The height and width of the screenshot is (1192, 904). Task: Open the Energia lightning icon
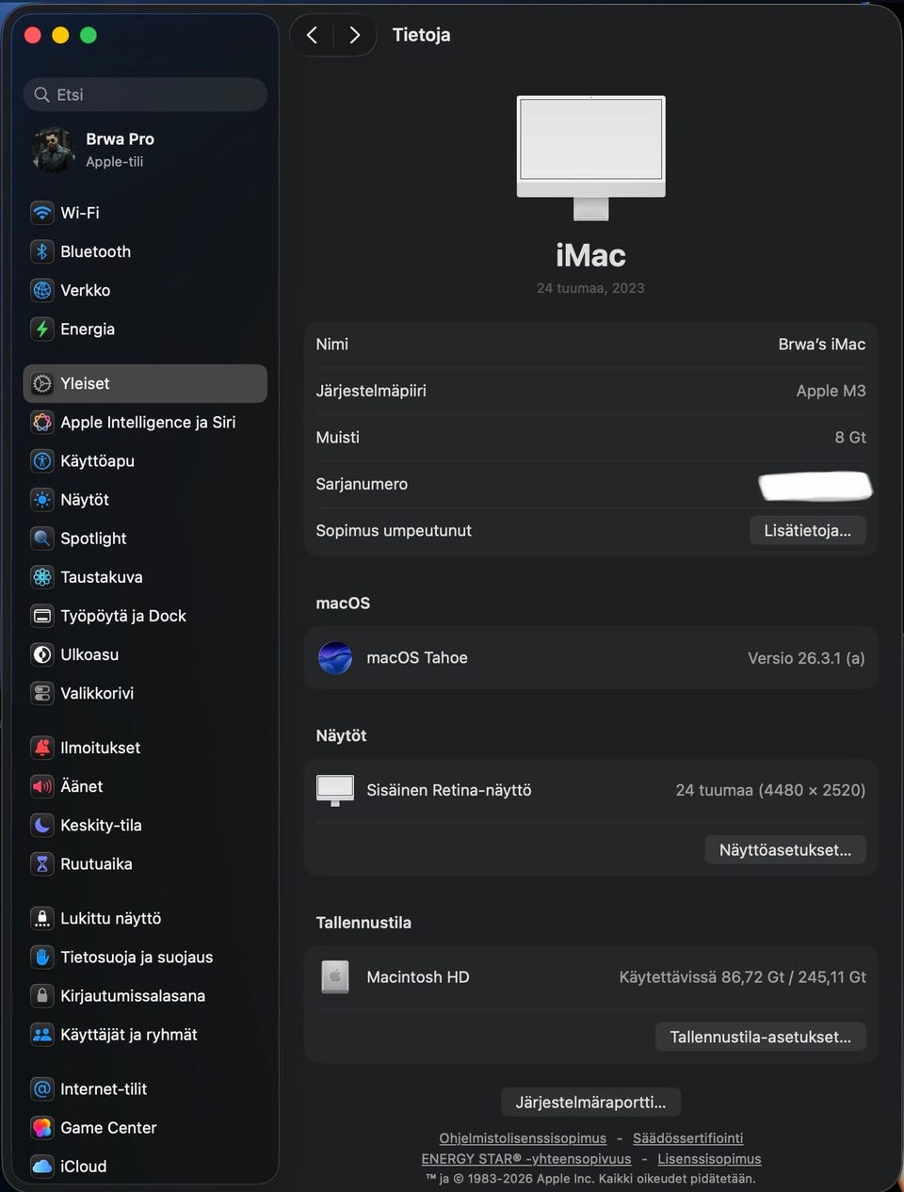pos(42,329)
